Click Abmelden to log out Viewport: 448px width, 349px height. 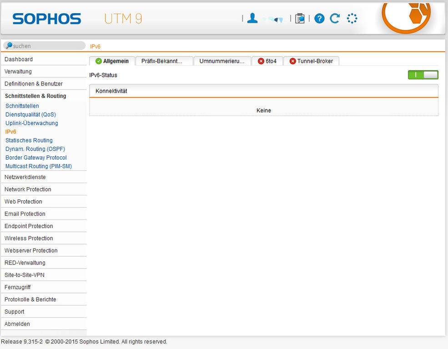pos(17,324)
